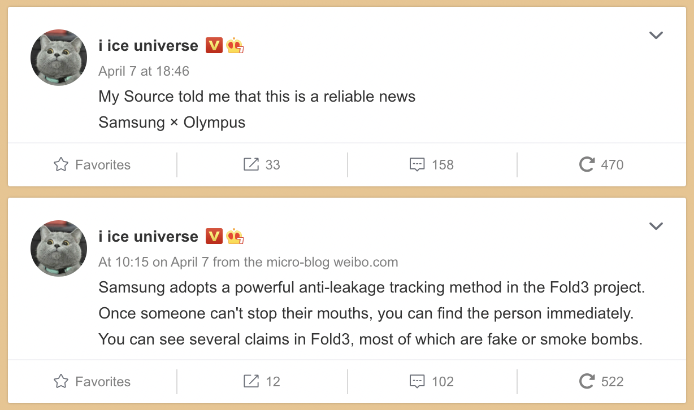694x410 pixels.
Task: Click the share icon showing 12
Action: pyautogui.click(x=251, y=381)
